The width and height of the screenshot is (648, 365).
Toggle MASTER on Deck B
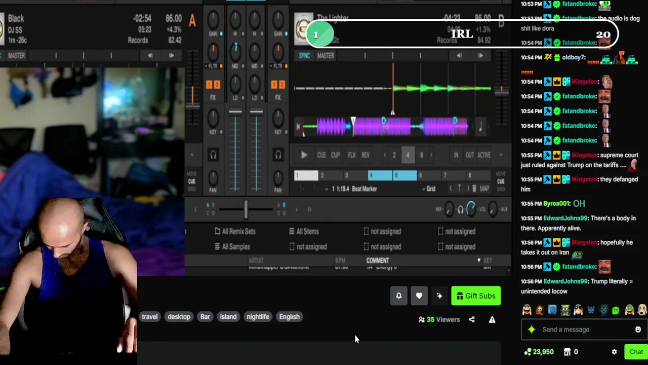point(326,56)
